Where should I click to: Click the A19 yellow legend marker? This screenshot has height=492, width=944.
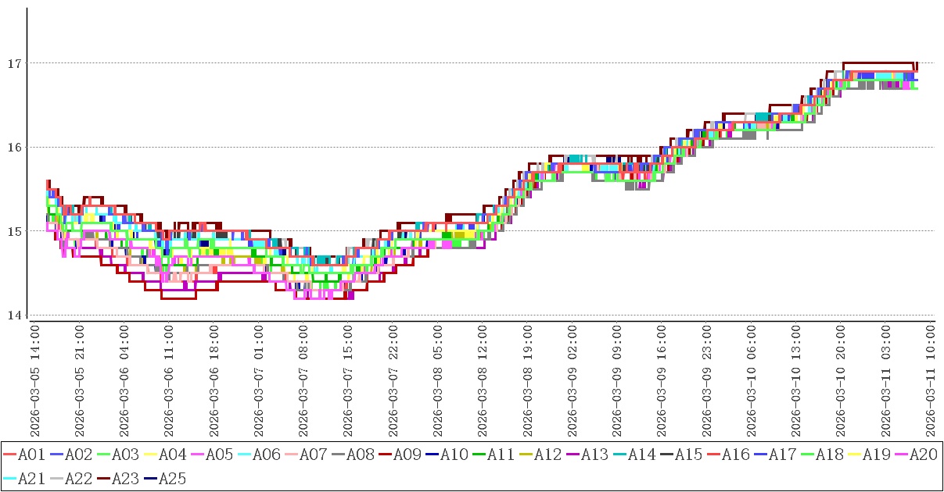[855, 455]
